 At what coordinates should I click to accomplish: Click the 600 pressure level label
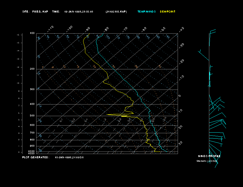click(32, 125)
